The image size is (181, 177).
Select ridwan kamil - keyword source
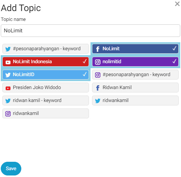(46, 100)
